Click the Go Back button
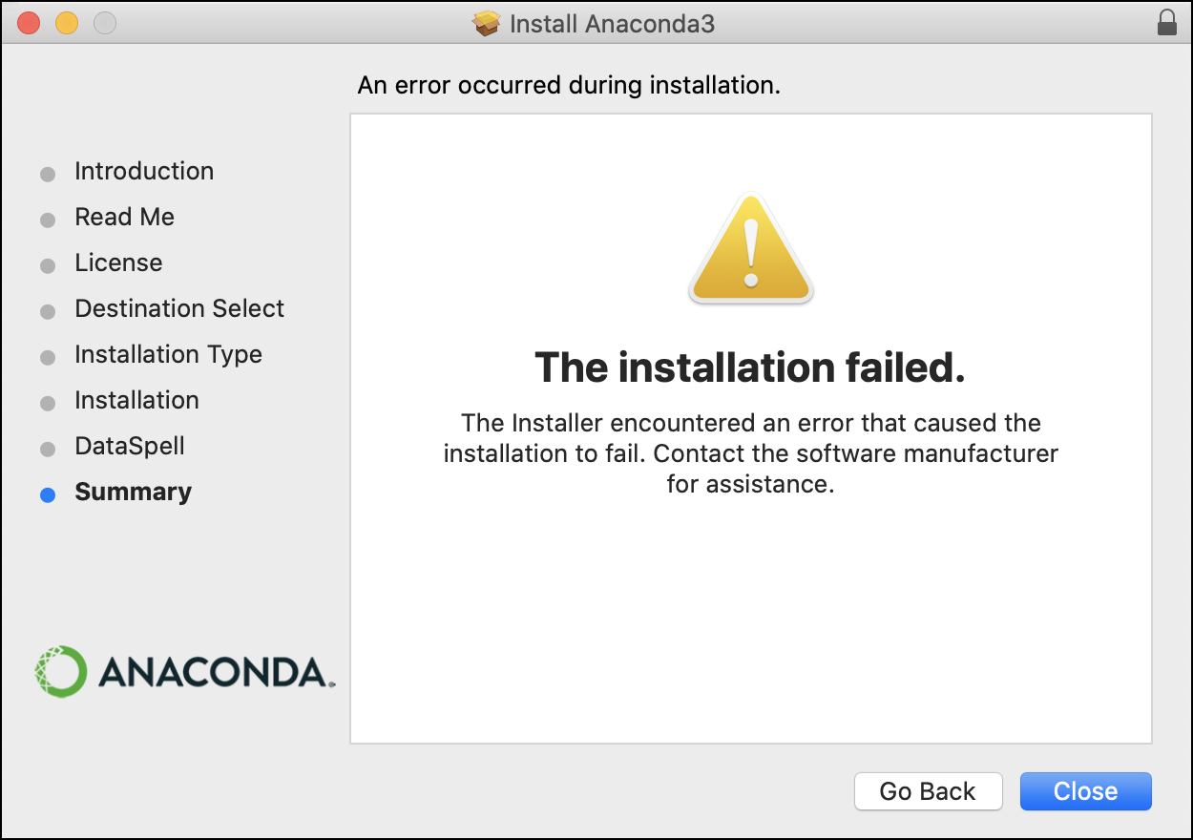This screenshot has height=840, width=1193. click(x=929, y=791)
